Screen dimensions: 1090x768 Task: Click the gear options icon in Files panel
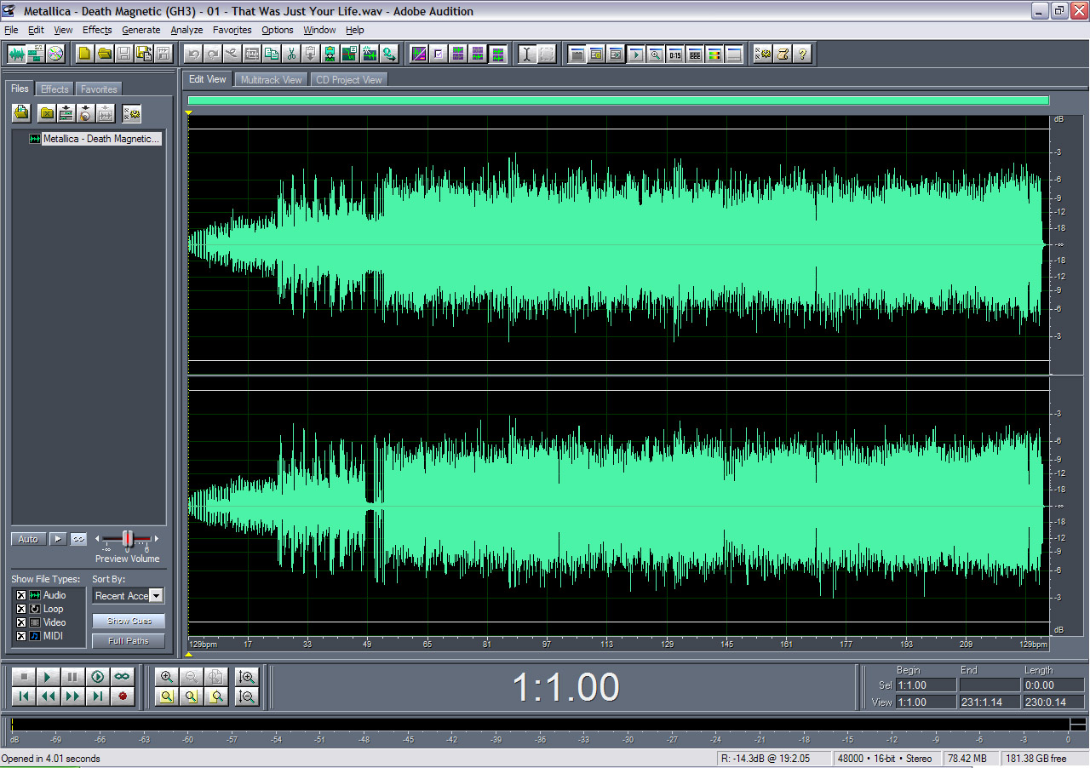click(x=131, y=112)
